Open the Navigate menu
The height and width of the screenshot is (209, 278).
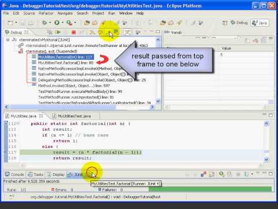65,13
